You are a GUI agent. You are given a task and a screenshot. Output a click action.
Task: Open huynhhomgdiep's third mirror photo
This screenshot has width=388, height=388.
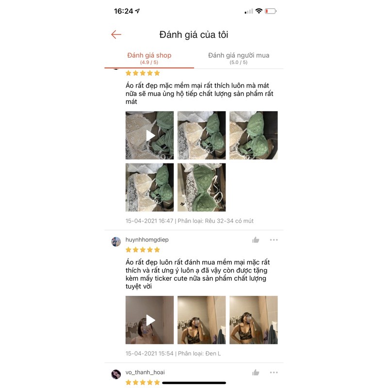coord(253,320)
